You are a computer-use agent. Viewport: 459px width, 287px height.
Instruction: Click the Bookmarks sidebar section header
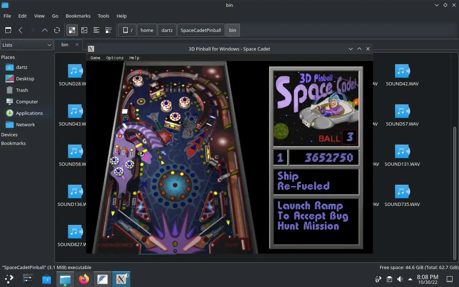click(x=13, y=143)
